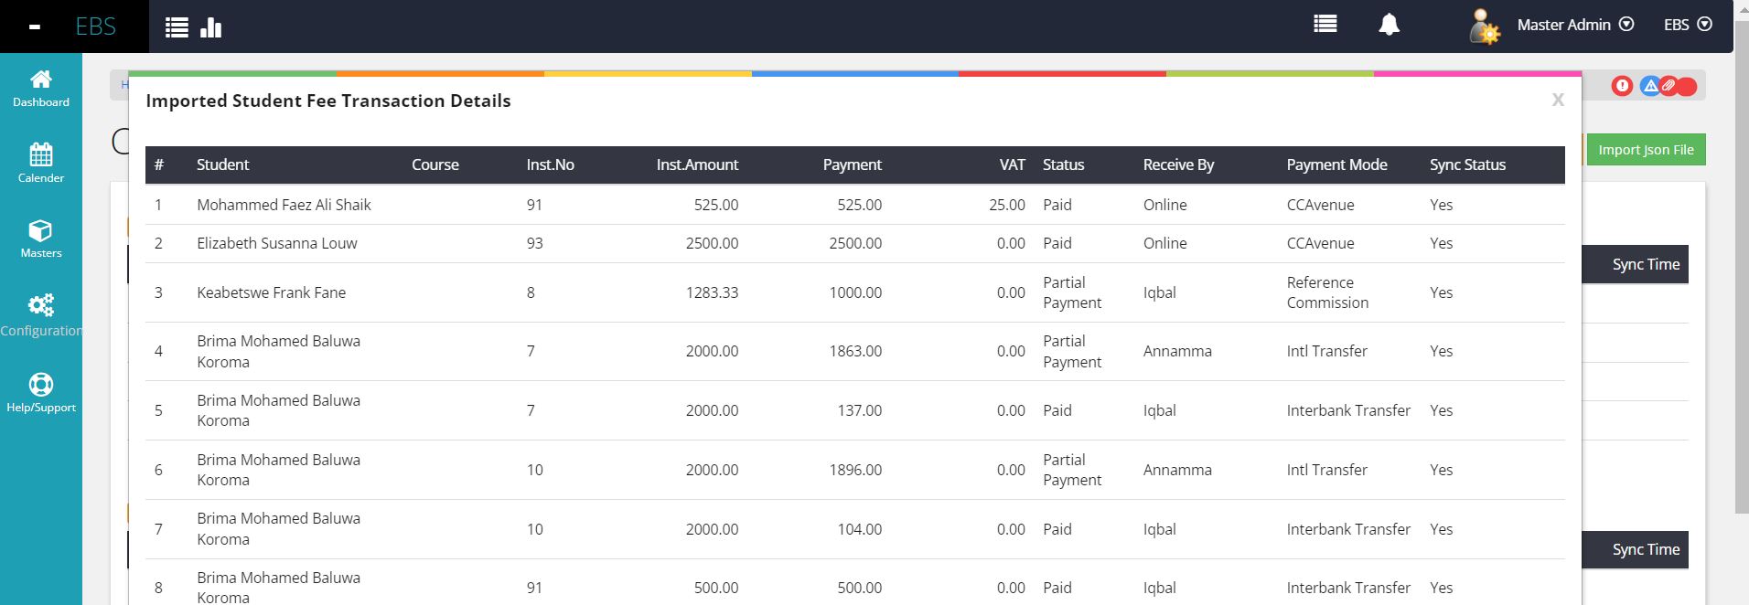This screenshot has height=605, width=1749.
Task: Click the notification bell icon
Action: click(x=1389, y=25)
